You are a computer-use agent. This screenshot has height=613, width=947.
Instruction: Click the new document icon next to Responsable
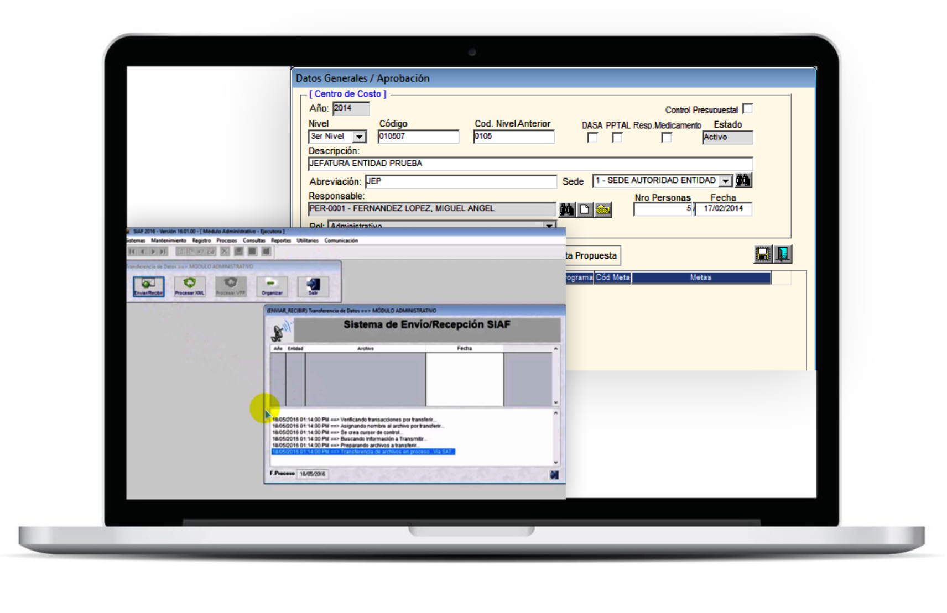click(x=585, y=209)
